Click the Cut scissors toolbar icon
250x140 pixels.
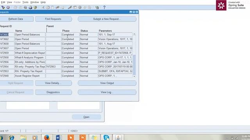coord(43,7)
